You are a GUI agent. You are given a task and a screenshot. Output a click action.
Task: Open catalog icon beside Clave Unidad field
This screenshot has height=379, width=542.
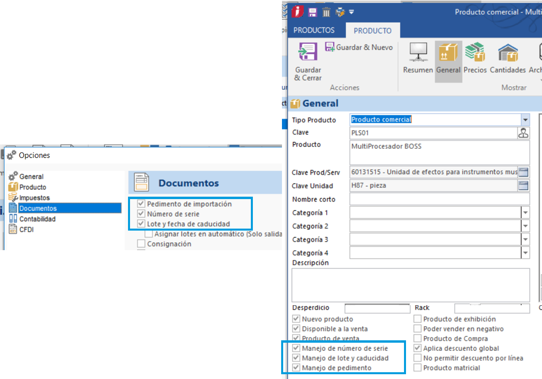click(523, 186)
